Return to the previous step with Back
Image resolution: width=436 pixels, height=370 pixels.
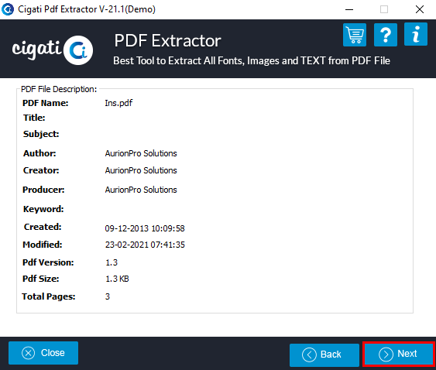coord(324,355)
